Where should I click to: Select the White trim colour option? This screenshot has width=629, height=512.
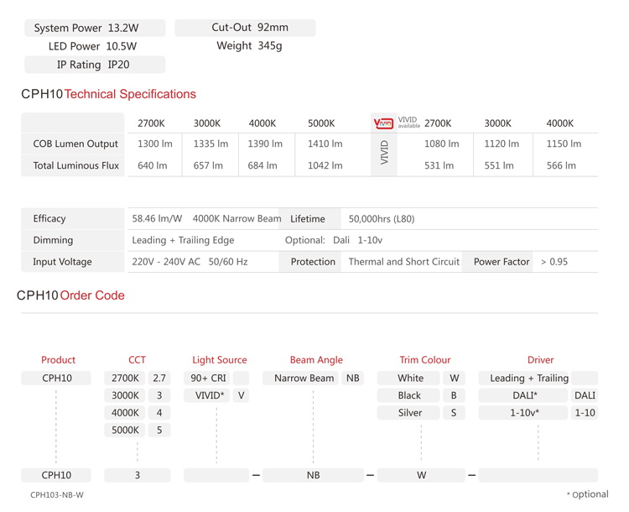[x=410, y=379]
